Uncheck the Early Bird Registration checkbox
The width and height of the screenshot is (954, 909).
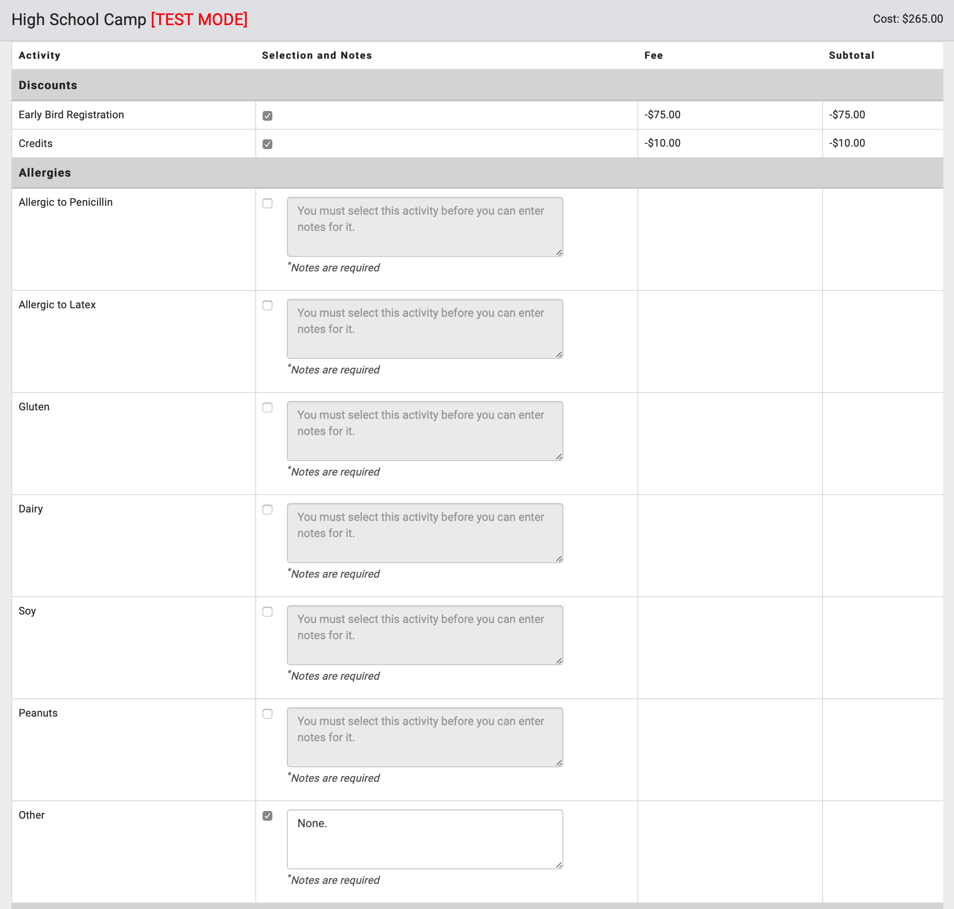click(x=267, y=116)
